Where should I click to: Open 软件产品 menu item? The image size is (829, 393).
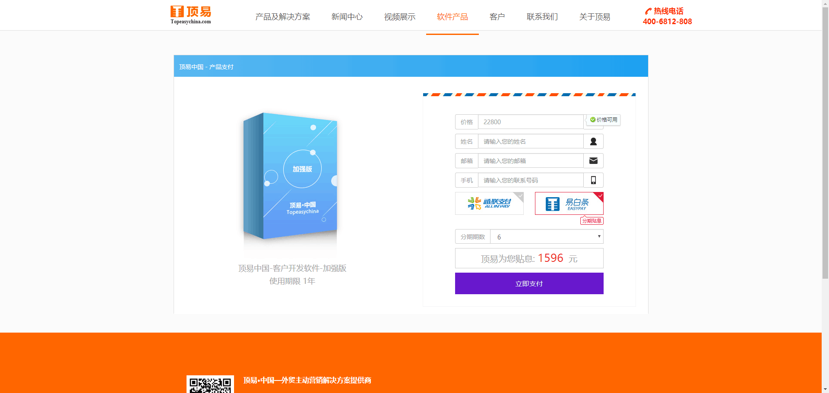452,17
